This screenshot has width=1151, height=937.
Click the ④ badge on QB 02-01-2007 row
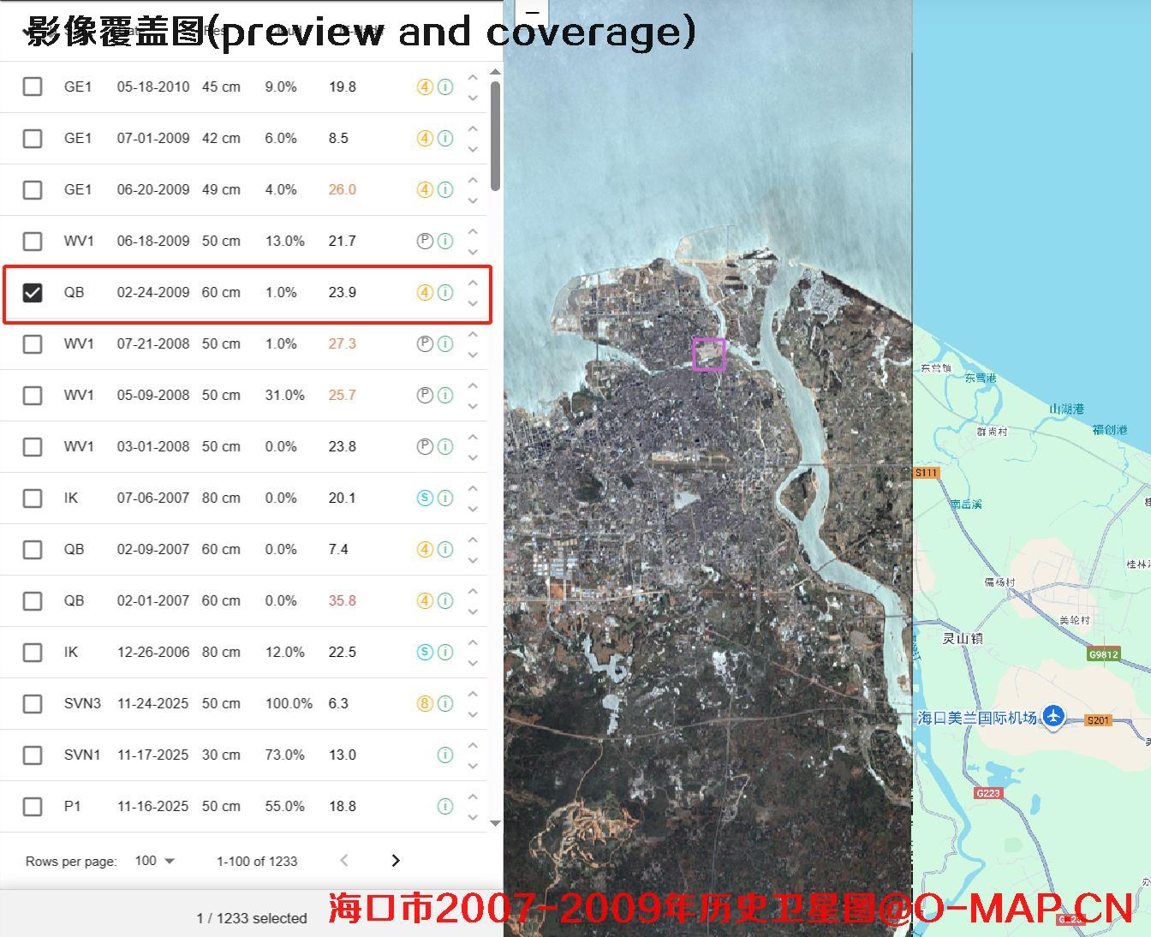[x=425, y=600]
